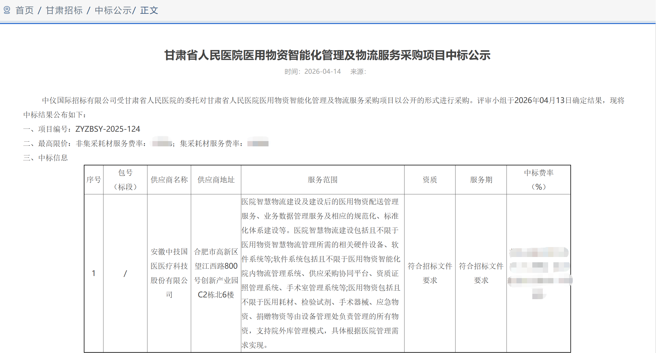Click 正文 breadcrumb text
Image resolution: width=656 pixels, height=353 pixels.
point(149,11)
